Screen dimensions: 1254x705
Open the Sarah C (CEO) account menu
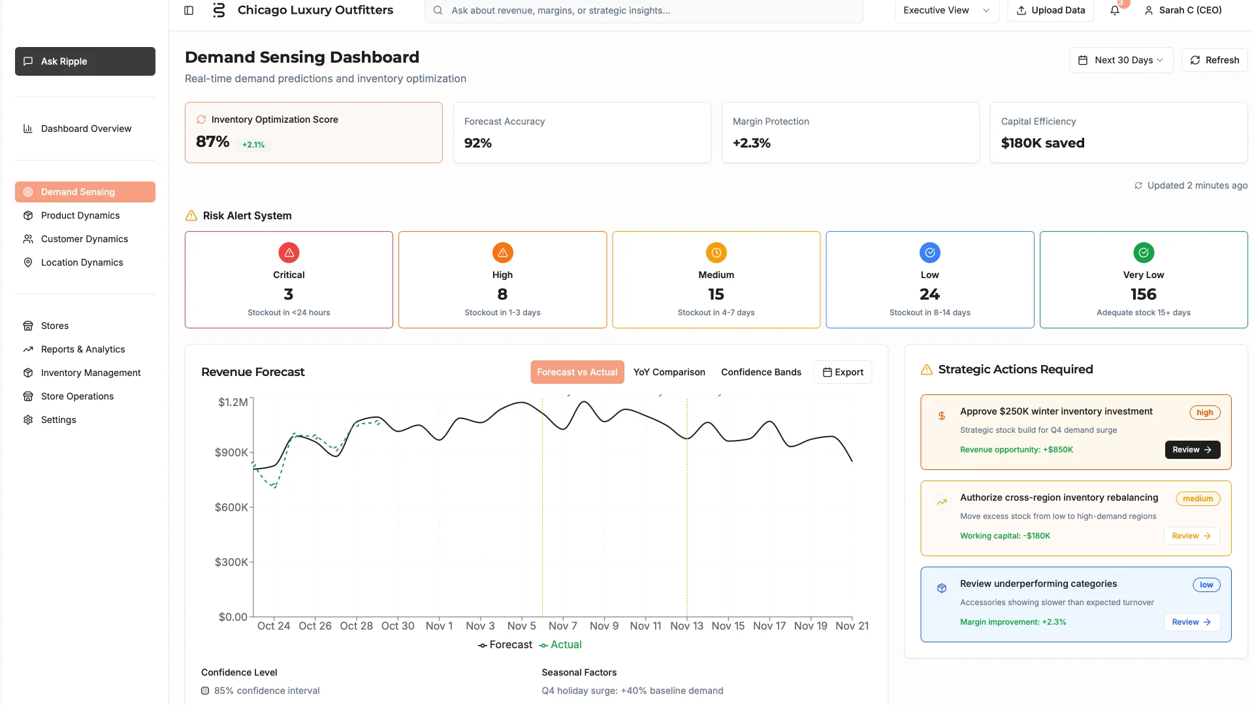1182,10
